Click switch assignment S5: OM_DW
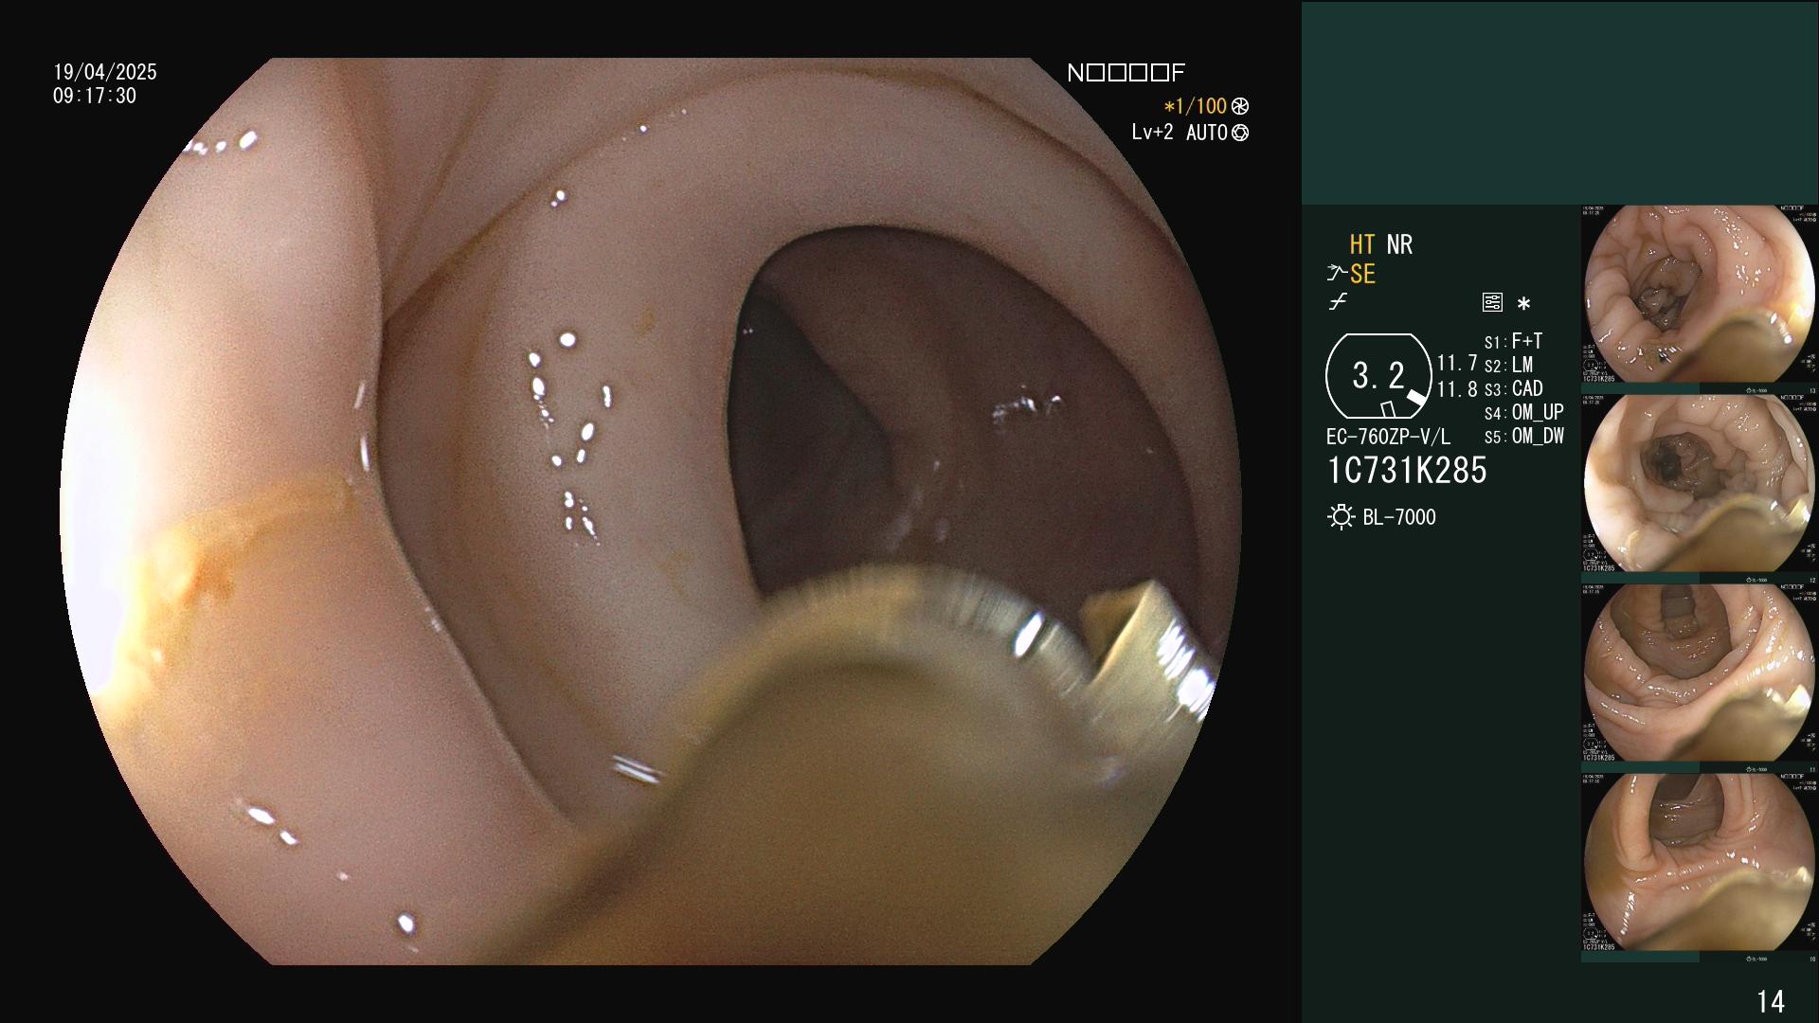1819x1023 pixels. [x=1523, y=437]
